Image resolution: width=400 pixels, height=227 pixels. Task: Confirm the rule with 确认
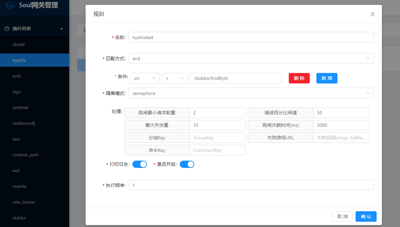point(366,216)
